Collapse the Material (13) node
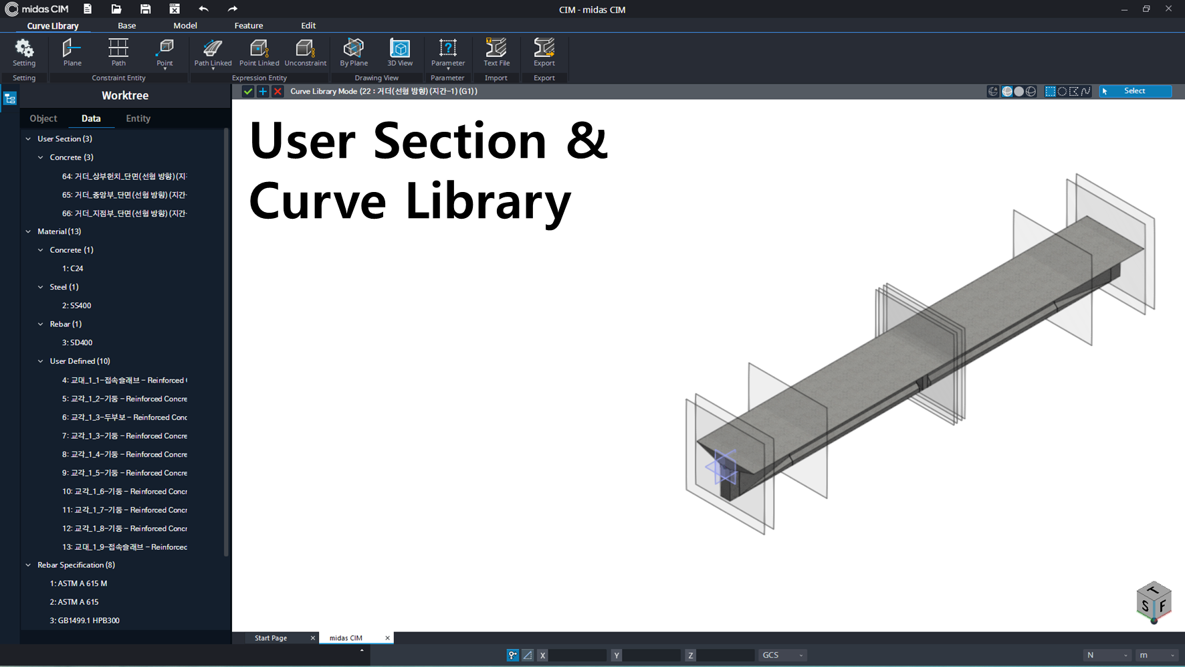The height and width of the screenshot is (667, 1185). click(28, 231)
